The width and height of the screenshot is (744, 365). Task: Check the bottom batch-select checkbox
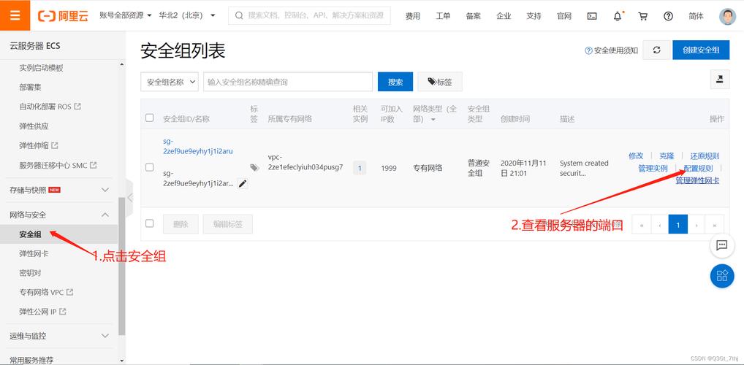click(x=150, y=223)
